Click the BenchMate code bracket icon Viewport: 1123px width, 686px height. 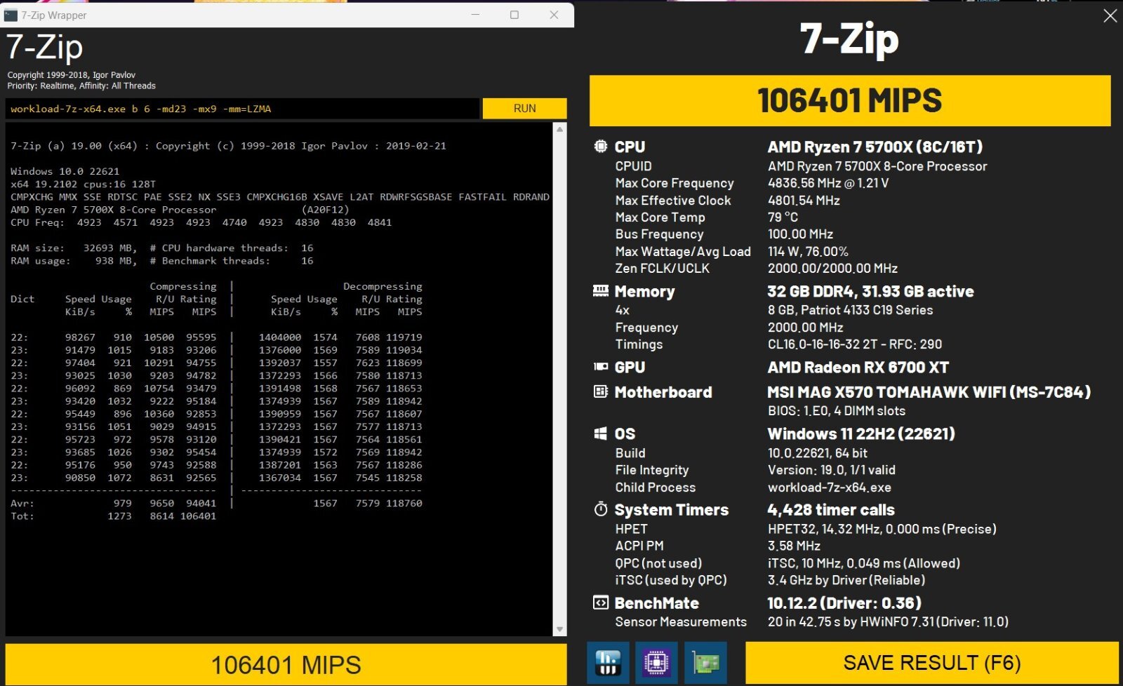pyautogui.click(x=601, y=603)
